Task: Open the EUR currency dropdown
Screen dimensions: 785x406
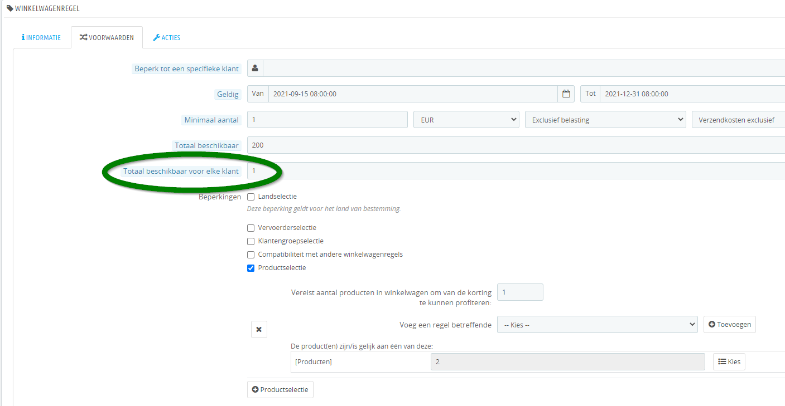Action: point(466,120)
